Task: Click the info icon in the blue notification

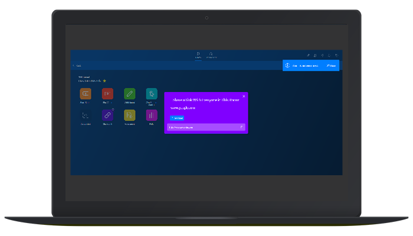Action: (x=287, y=65)
